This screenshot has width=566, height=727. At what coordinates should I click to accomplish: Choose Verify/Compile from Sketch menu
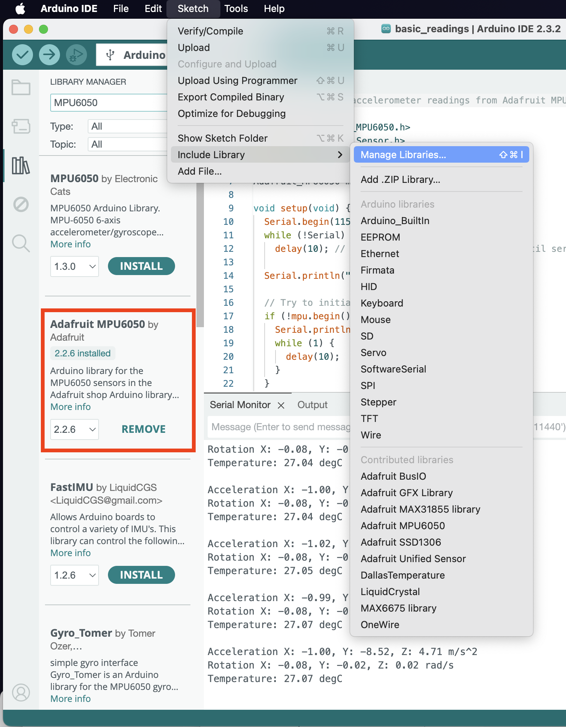[x=261, y=31]
